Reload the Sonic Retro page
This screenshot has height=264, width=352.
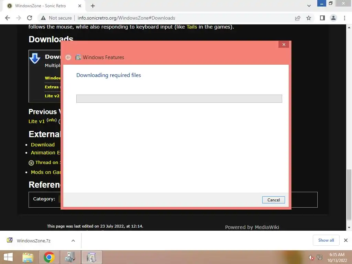point(30,18)
